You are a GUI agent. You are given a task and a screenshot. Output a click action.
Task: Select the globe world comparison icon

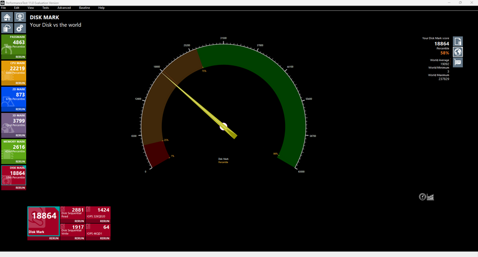tap(458, 52)
